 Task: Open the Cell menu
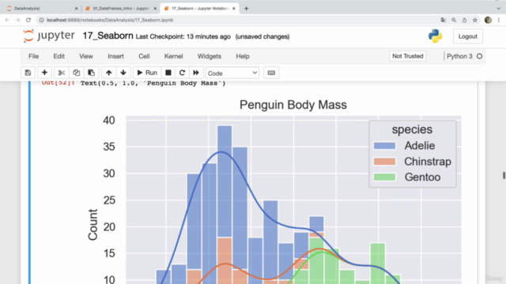tap(144, 56)
